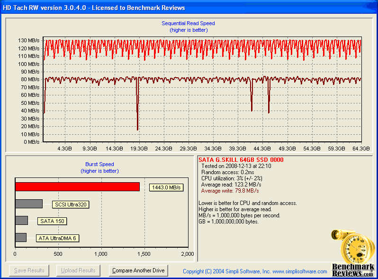Select the 1443.0 MB/s burst label
378x279 pixels.
[x=166, y=187]
